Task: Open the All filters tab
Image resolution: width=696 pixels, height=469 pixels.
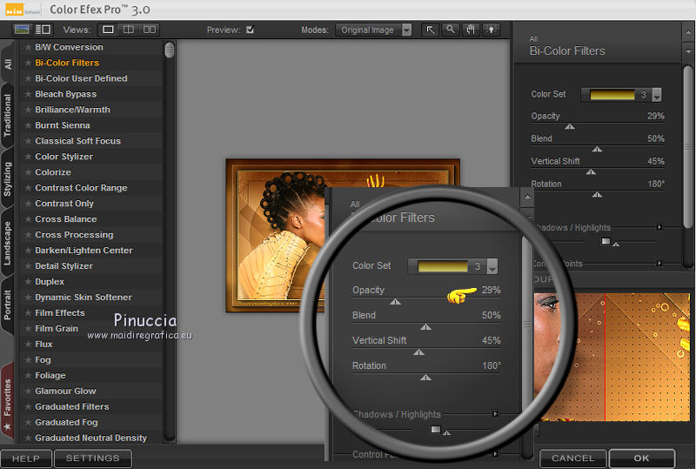Action: pos(8,64)
